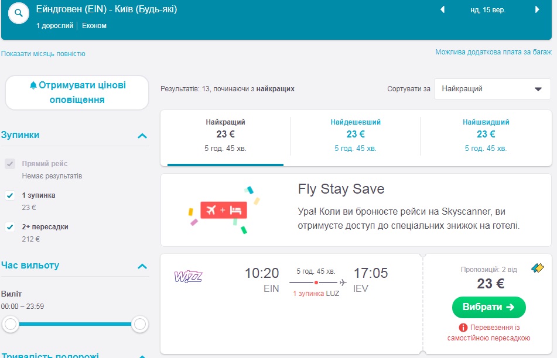Click the provider logo above the price

coord(537,268)
